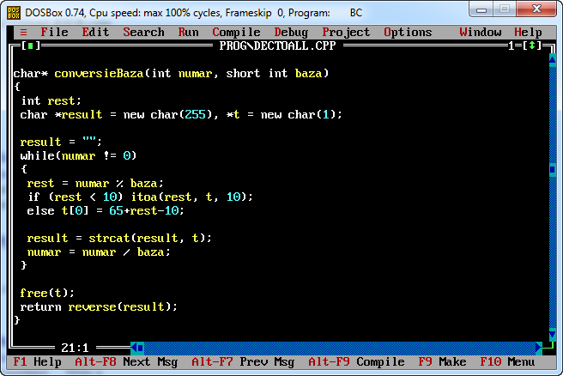Open the system menu (≡) in menu bar
The image size is (563, 376).
(23, 32)
